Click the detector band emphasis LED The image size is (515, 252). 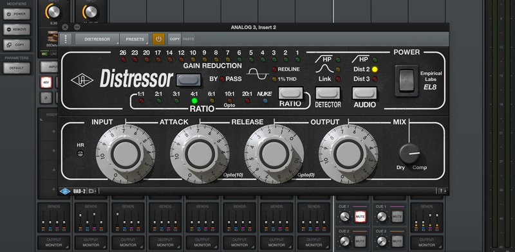pyautogui.click(x=338, y=69)
